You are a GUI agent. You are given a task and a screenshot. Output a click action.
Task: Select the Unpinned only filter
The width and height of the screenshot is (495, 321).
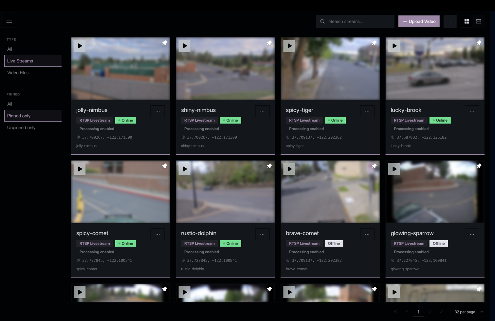[x=33, y=127]
